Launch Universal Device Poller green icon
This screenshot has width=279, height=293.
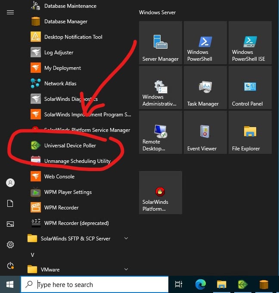point(35,145)
